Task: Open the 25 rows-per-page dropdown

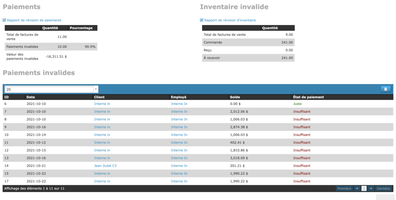Action: [x=51, y=89]
